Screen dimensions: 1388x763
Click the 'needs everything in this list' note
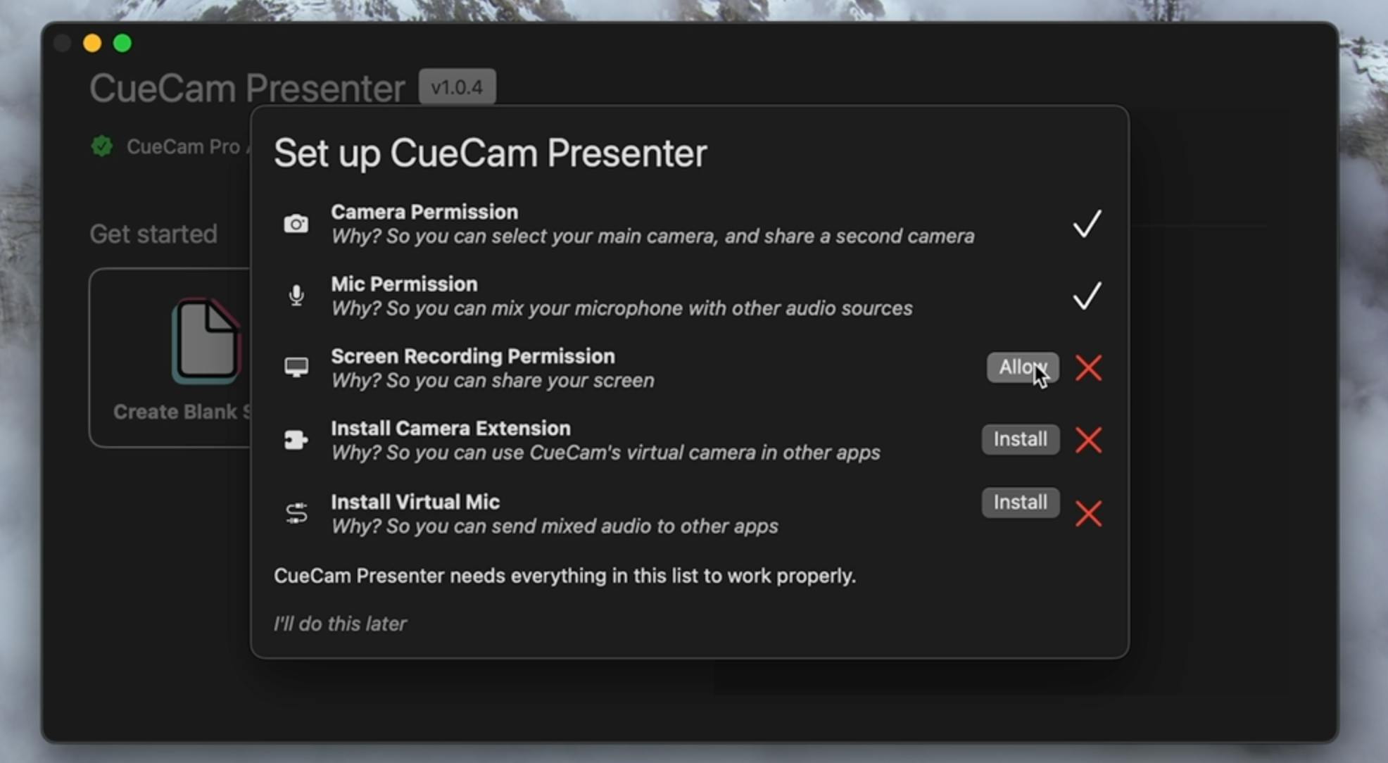(x=564, y=576)
